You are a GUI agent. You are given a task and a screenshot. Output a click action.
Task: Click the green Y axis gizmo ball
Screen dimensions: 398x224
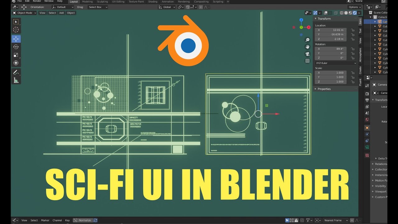(x=301, y=27)
